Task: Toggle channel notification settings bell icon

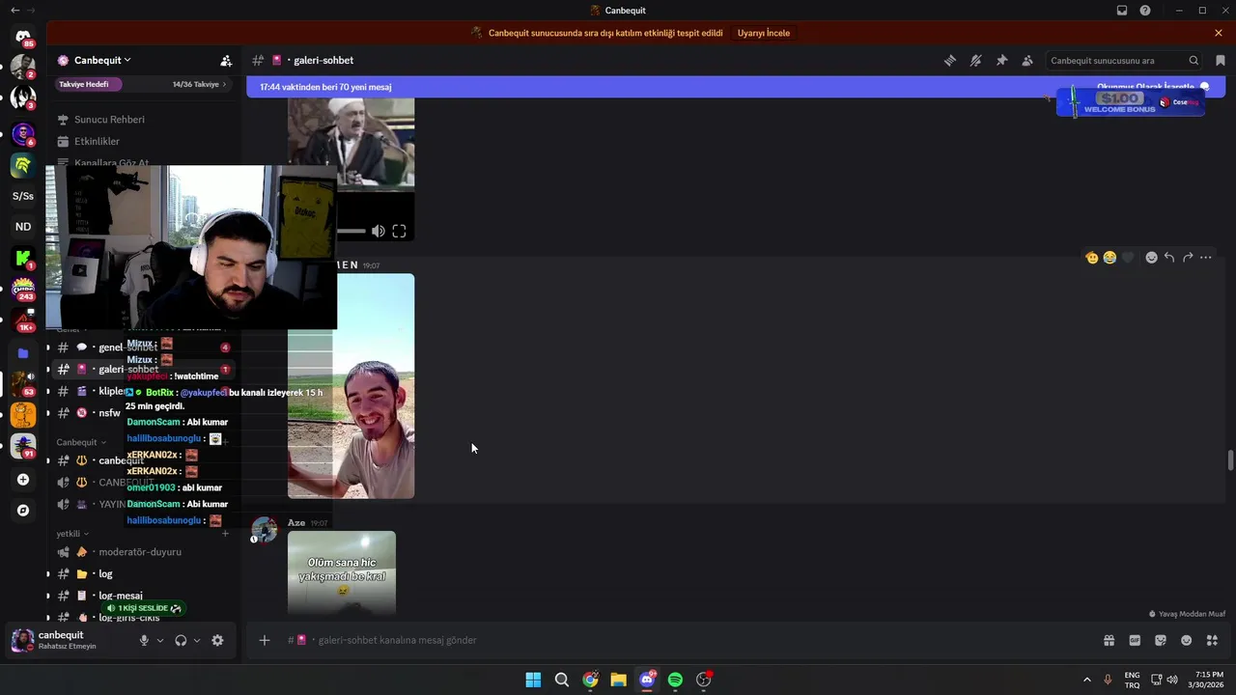Action: pyautogui.click(x=976, y=60)
